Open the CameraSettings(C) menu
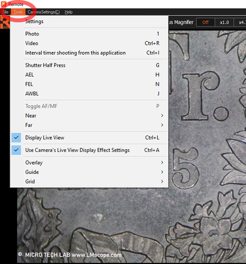 tap(44, 12)
